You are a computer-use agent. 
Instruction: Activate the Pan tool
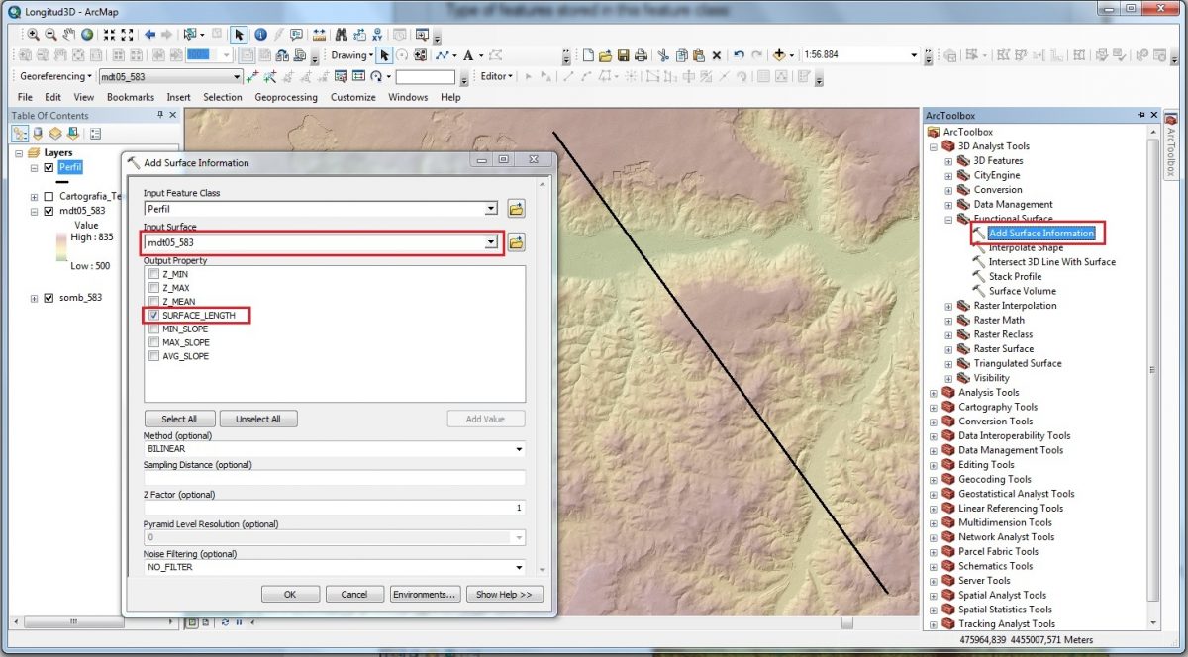pyautogui.click(x=70, y=33)
